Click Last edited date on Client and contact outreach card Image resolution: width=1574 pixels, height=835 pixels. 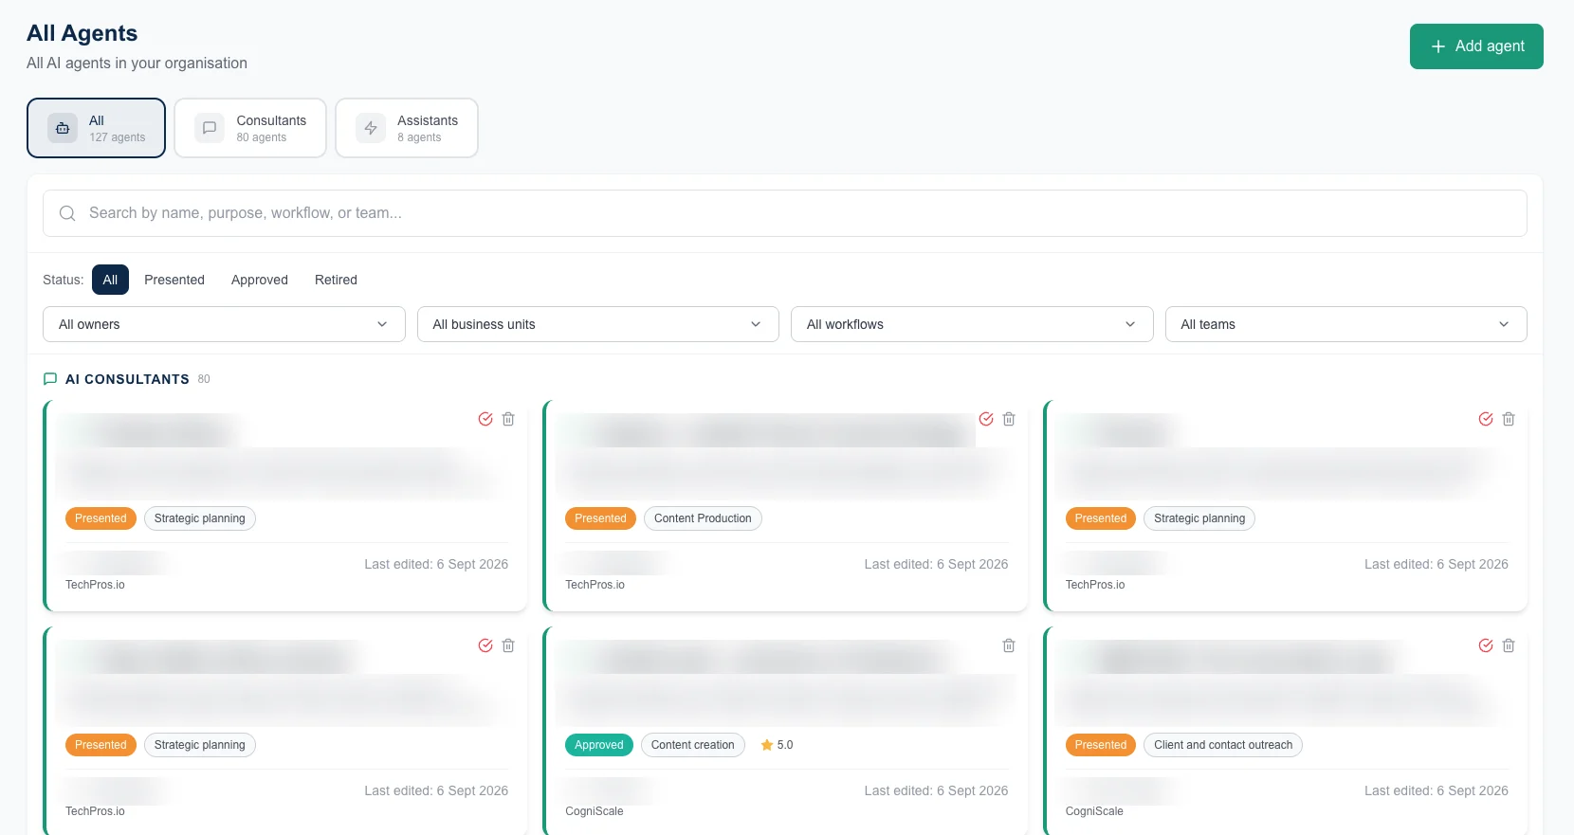coord(1437,790)
